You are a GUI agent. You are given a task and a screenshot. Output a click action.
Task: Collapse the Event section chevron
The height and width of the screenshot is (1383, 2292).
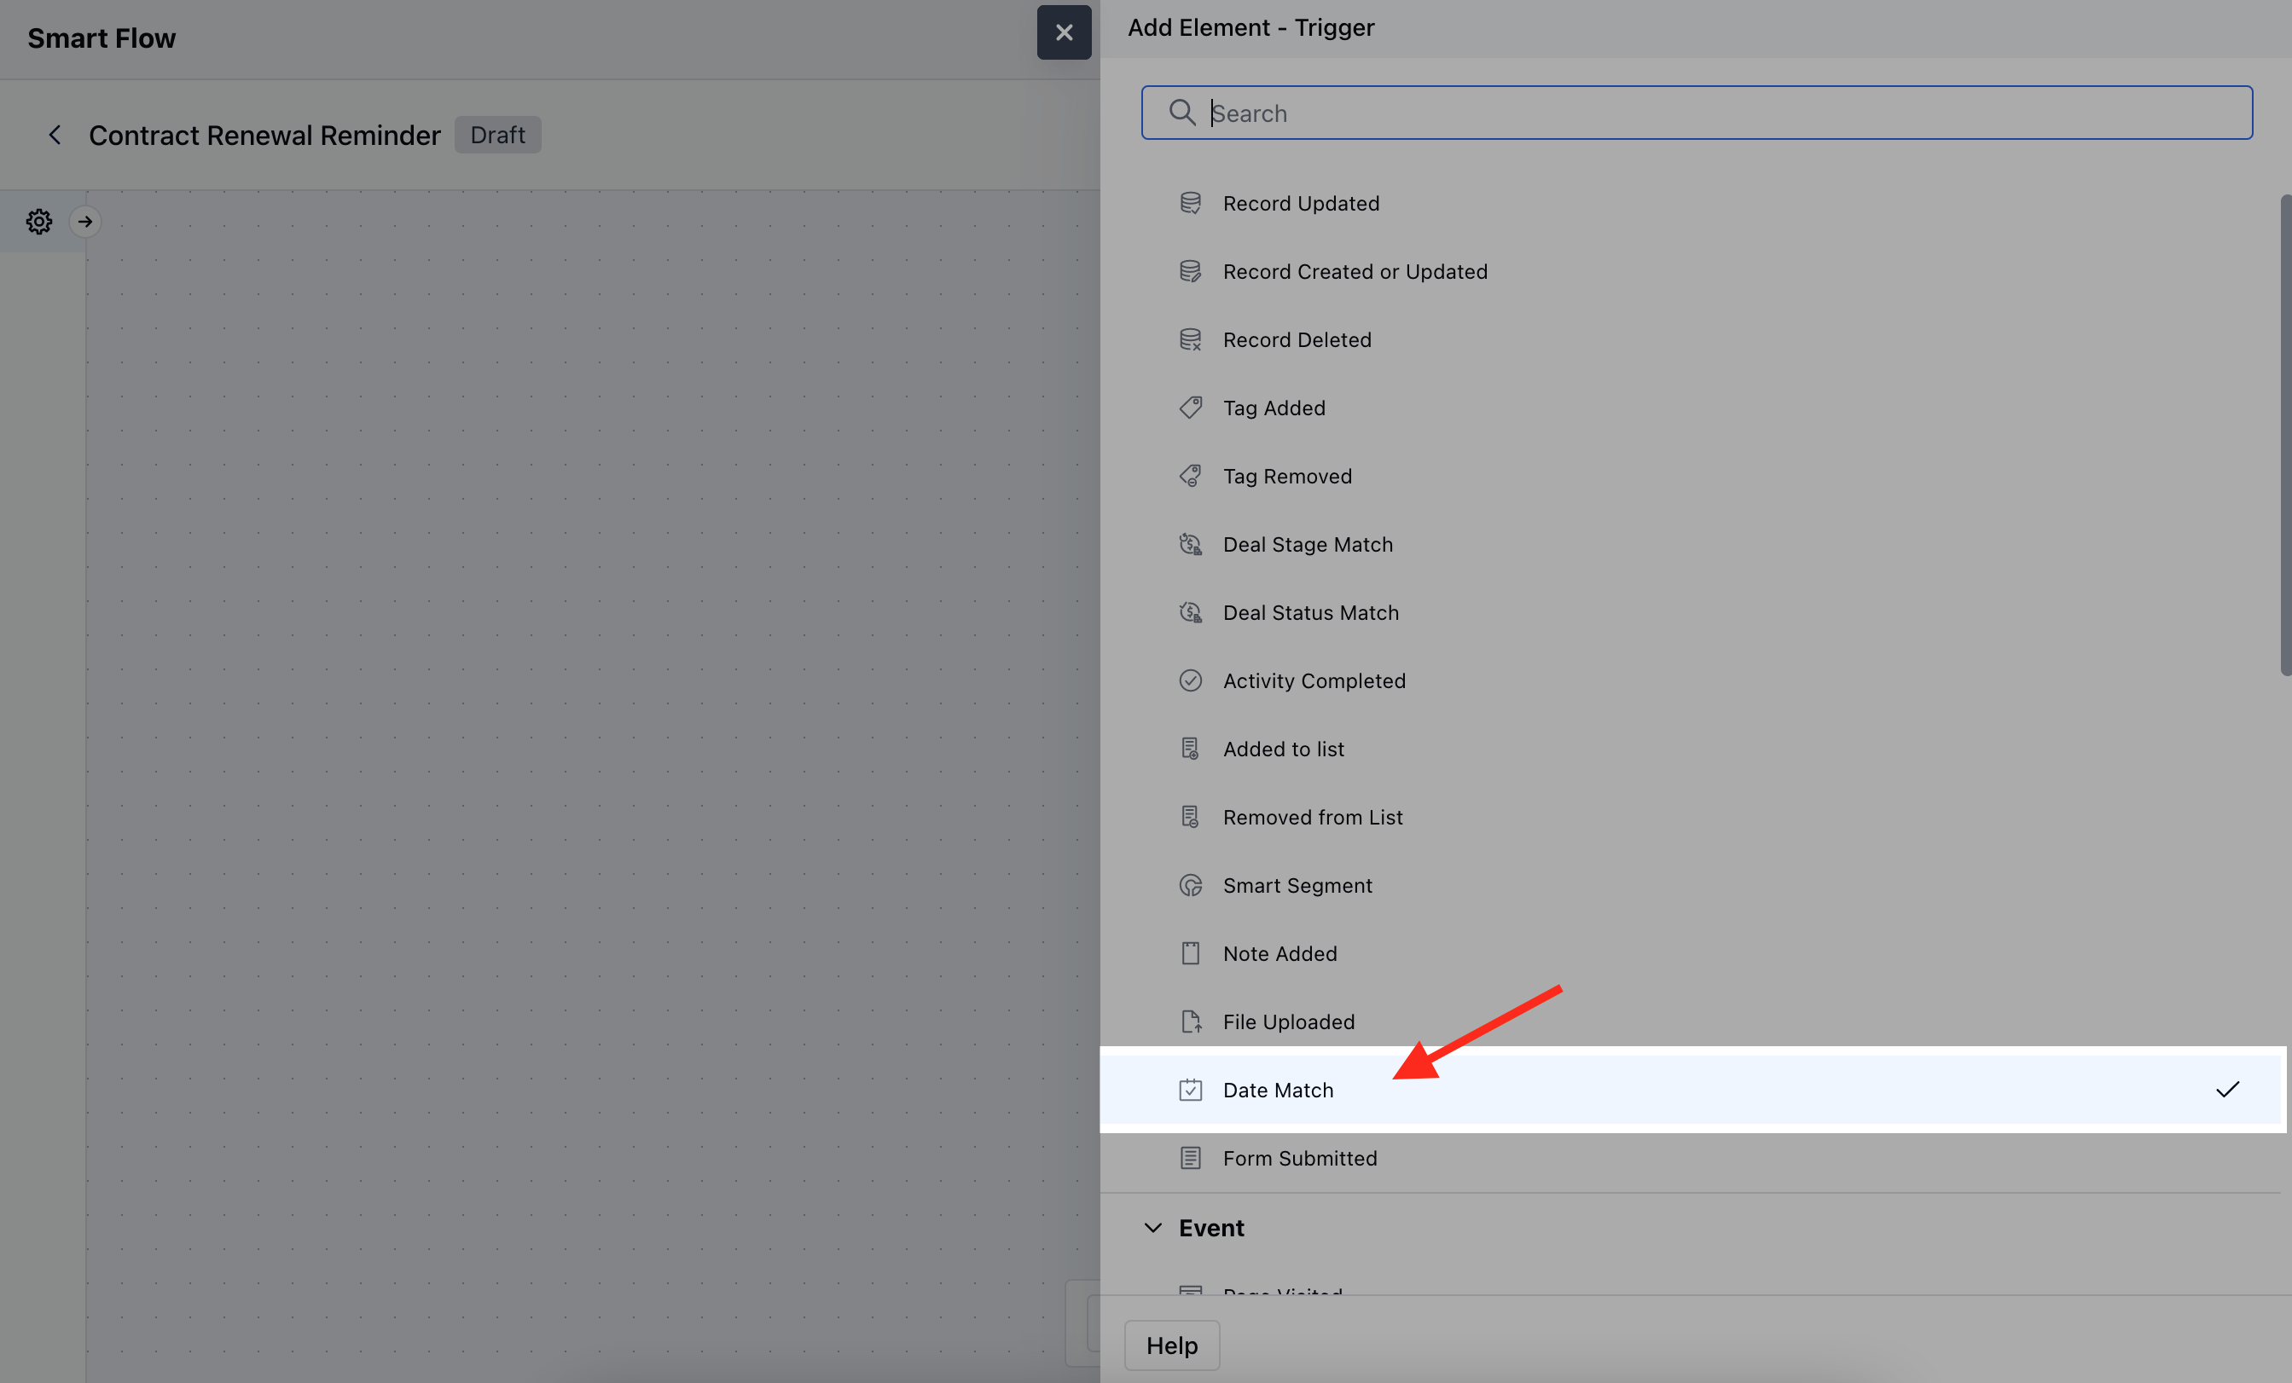(1152, 1228)
